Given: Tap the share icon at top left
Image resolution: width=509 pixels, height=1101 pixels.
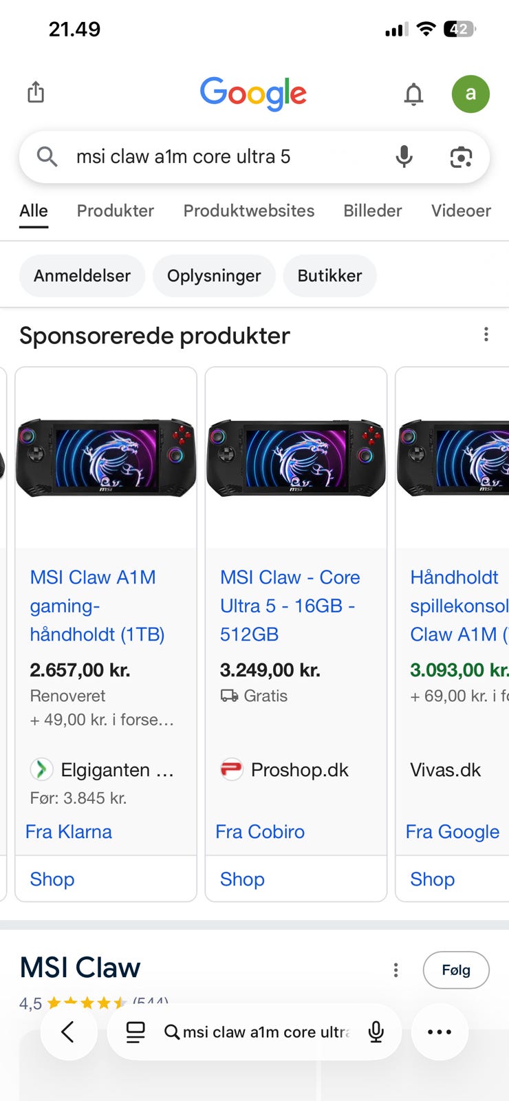Looking at the screenshot, I should coord(36,92).
